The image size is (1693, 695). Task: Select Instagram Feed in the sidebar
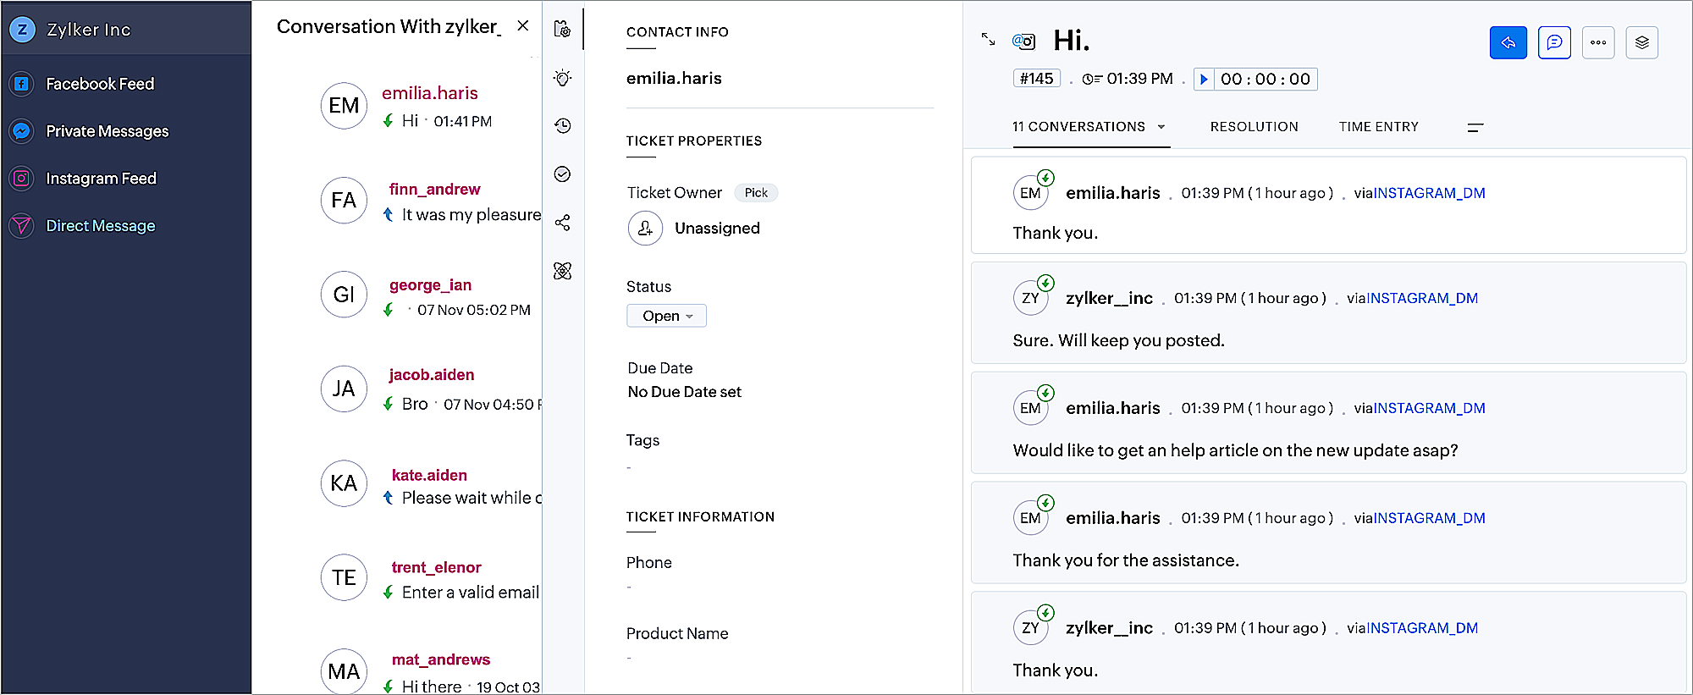(x=101, y=179)
